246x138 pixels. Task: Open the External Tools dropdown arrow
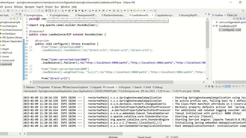(x=85, y=11)
